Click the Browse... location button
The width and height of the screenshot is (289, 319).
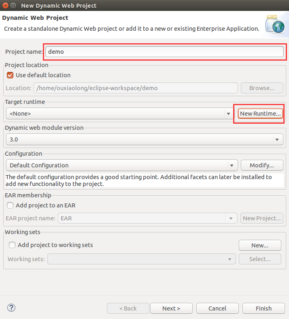[261, 88]
